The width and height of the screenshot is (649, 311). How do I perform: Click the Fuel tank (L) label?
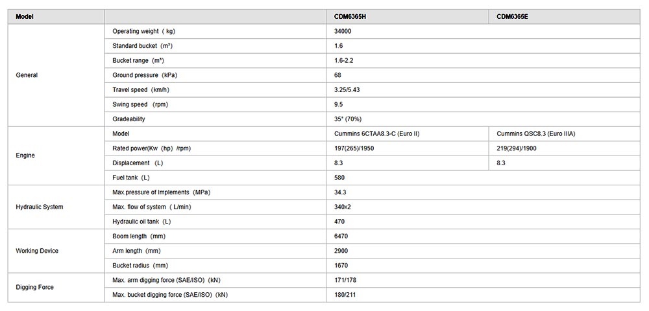131,178
